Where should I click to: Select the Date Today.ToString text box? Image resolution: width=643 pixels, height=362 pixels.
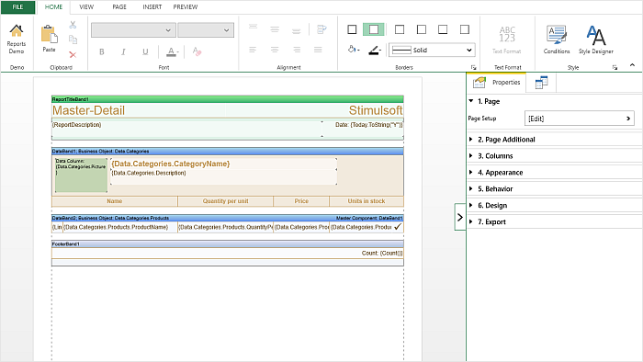pos(363,129)
